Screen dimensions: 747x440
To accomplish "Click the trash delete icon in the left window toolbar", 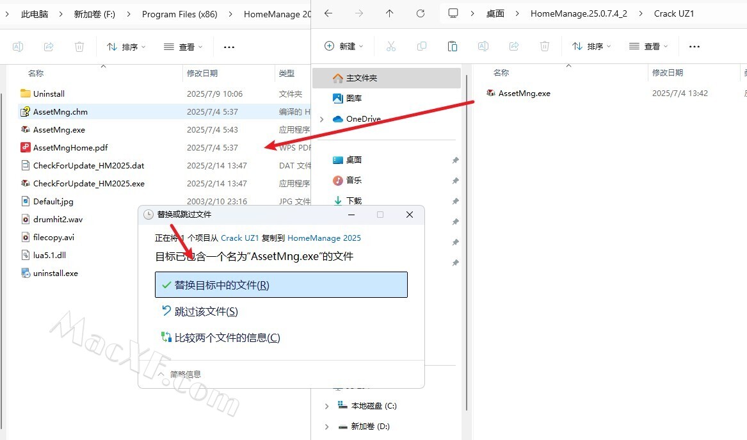I will point(79,47).
